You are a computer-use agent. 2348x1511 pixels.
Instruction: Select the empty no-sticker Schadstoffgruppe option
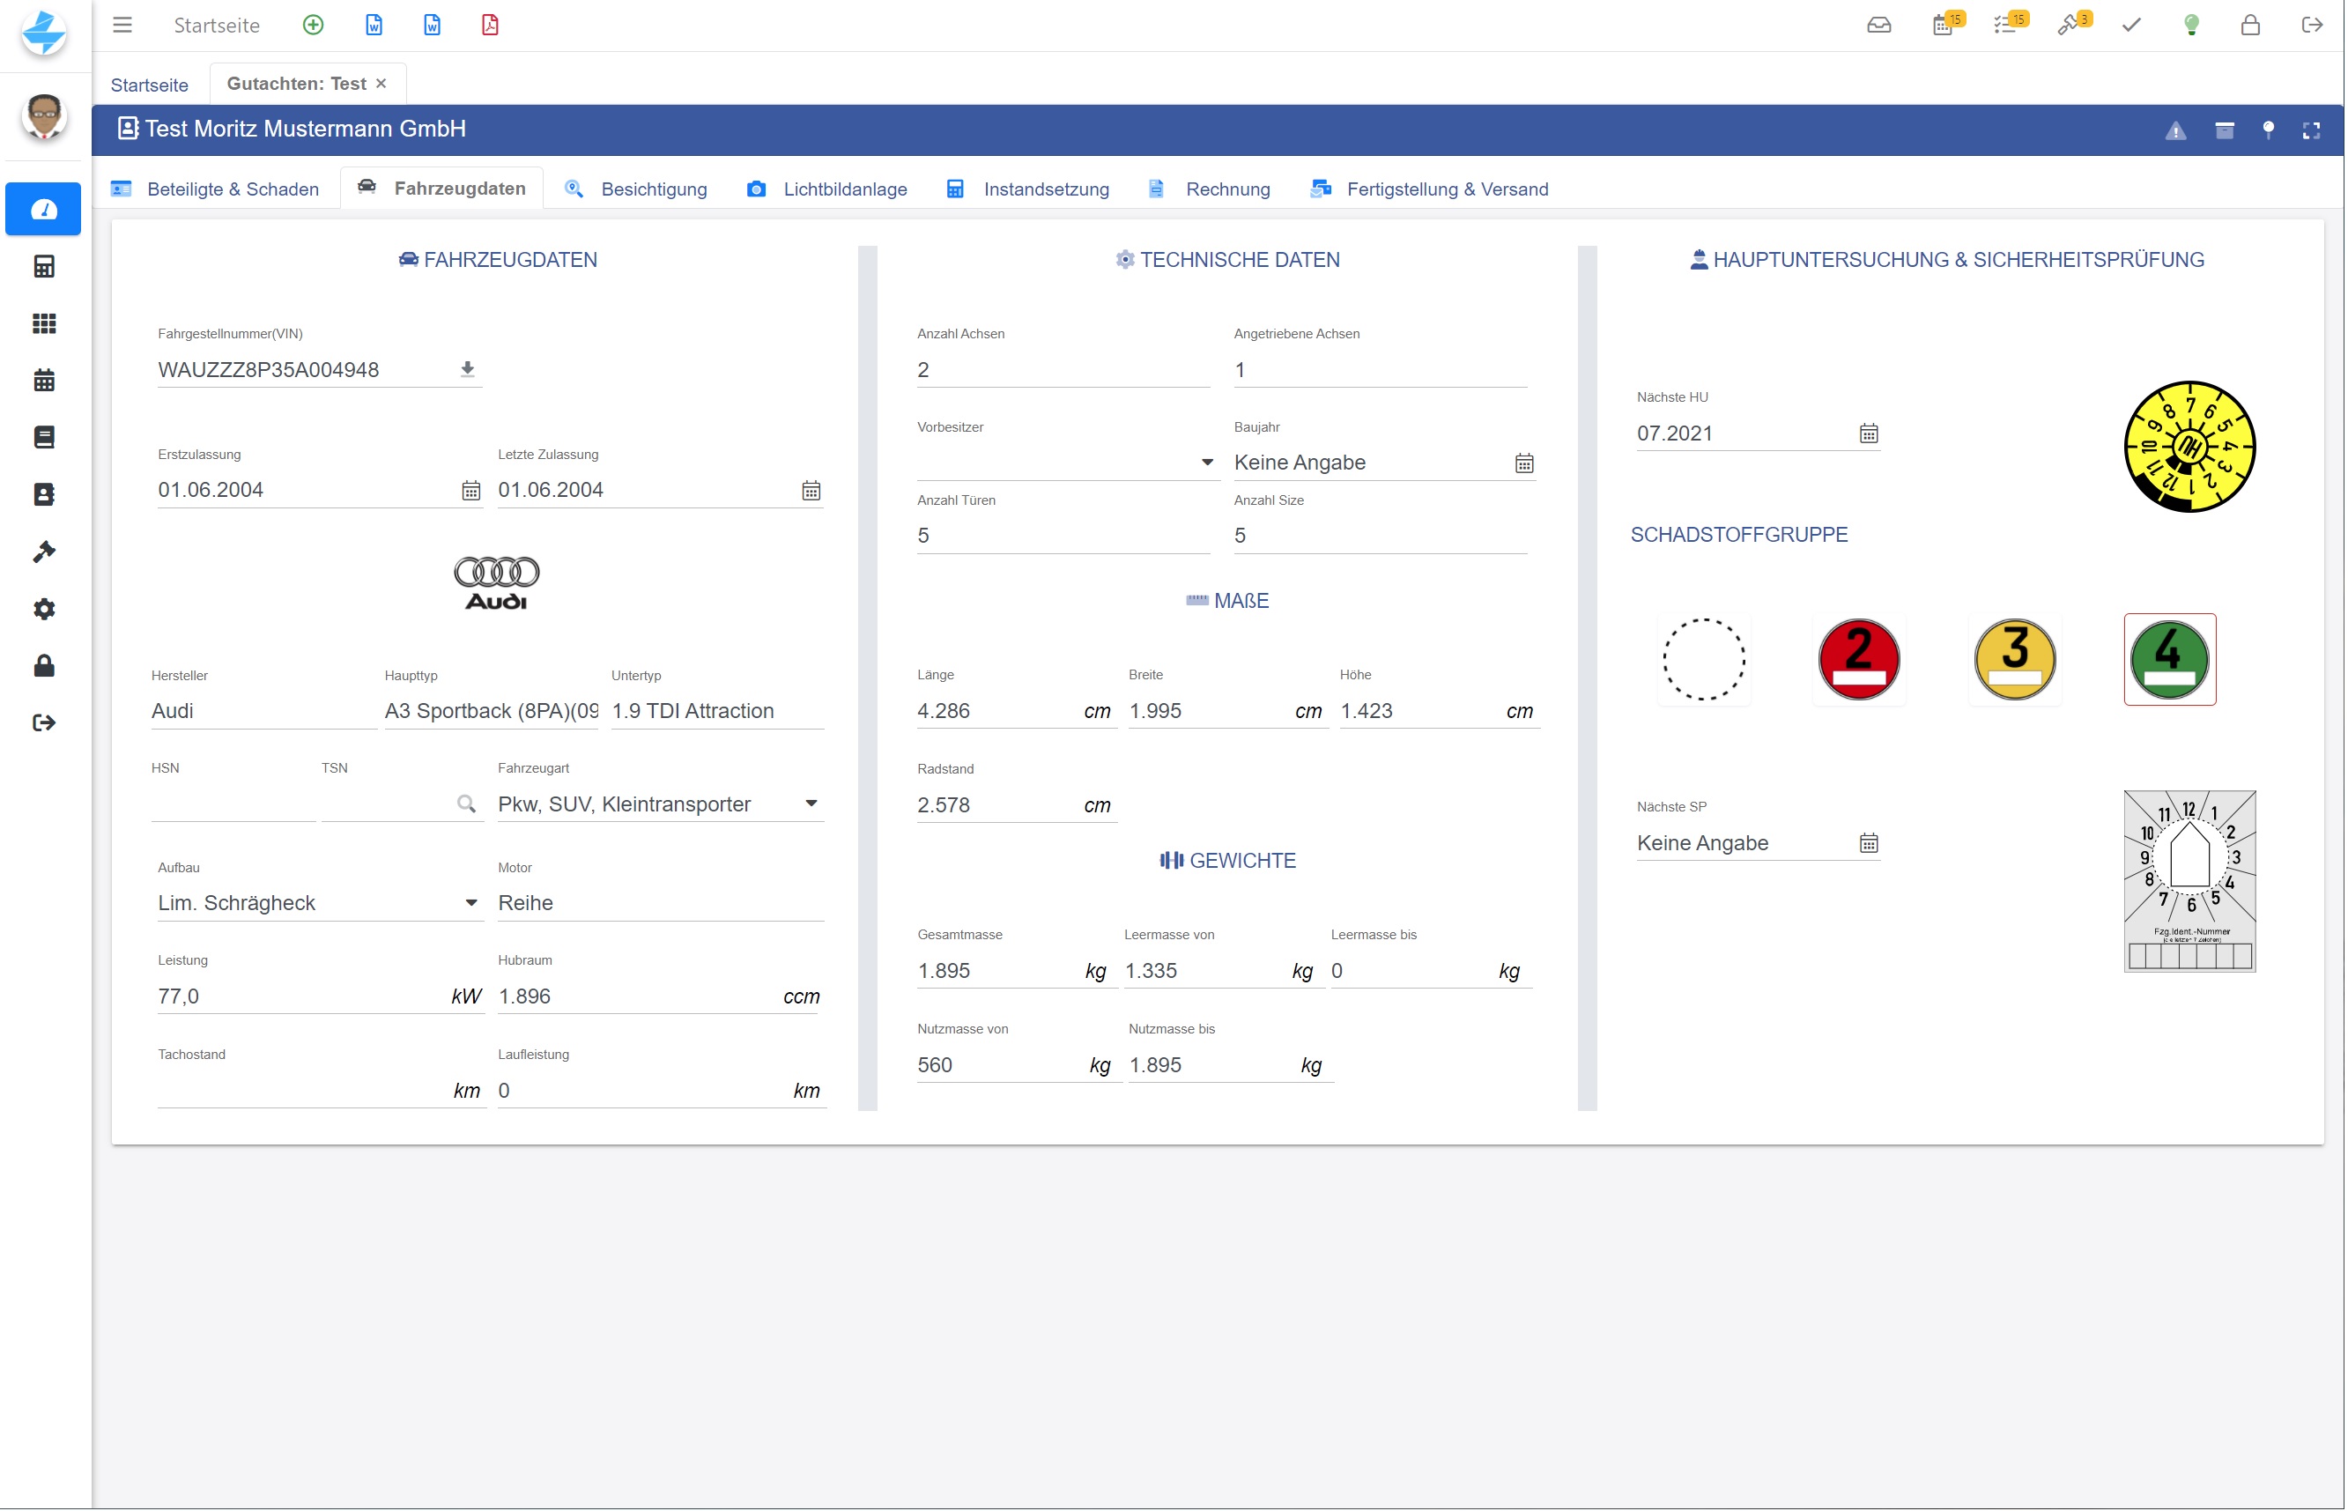(x=1703, y=659)
